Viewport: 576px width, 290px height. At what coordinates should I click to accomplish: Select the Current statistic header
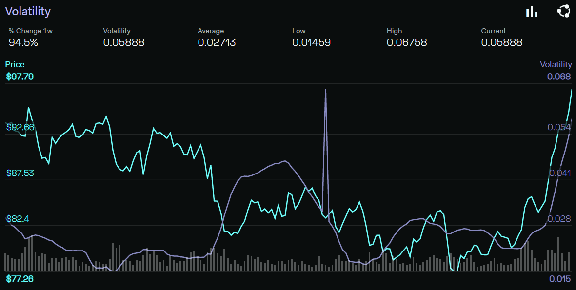[493, 30]
